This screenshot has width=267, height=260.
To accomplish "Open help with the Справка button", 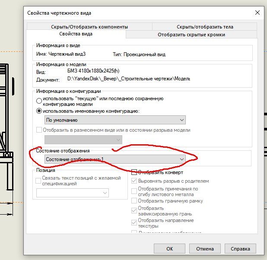I will [x=240, y=249].
